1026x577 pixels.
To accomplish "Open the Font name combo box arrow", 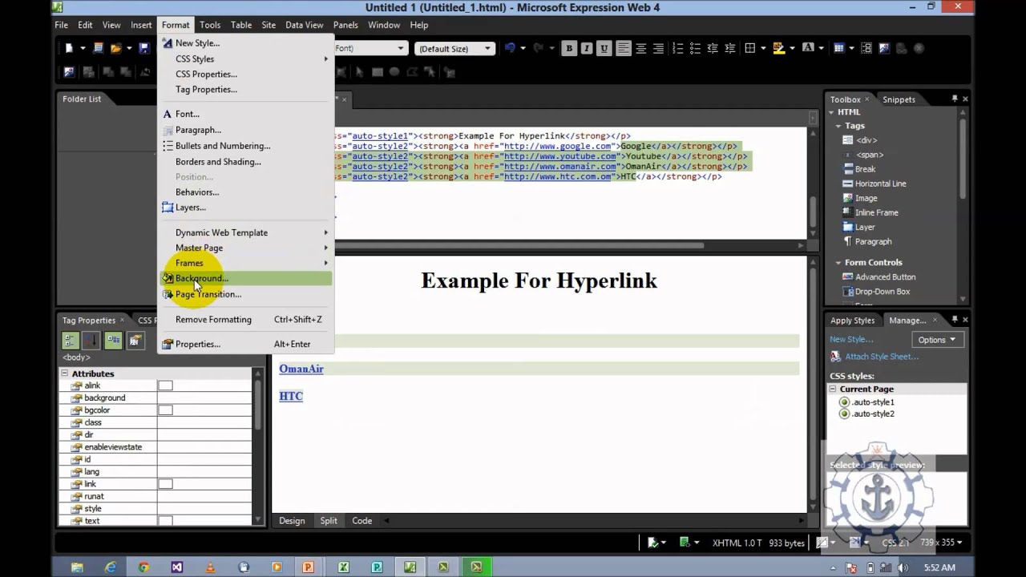I will [x=401, y=49].
